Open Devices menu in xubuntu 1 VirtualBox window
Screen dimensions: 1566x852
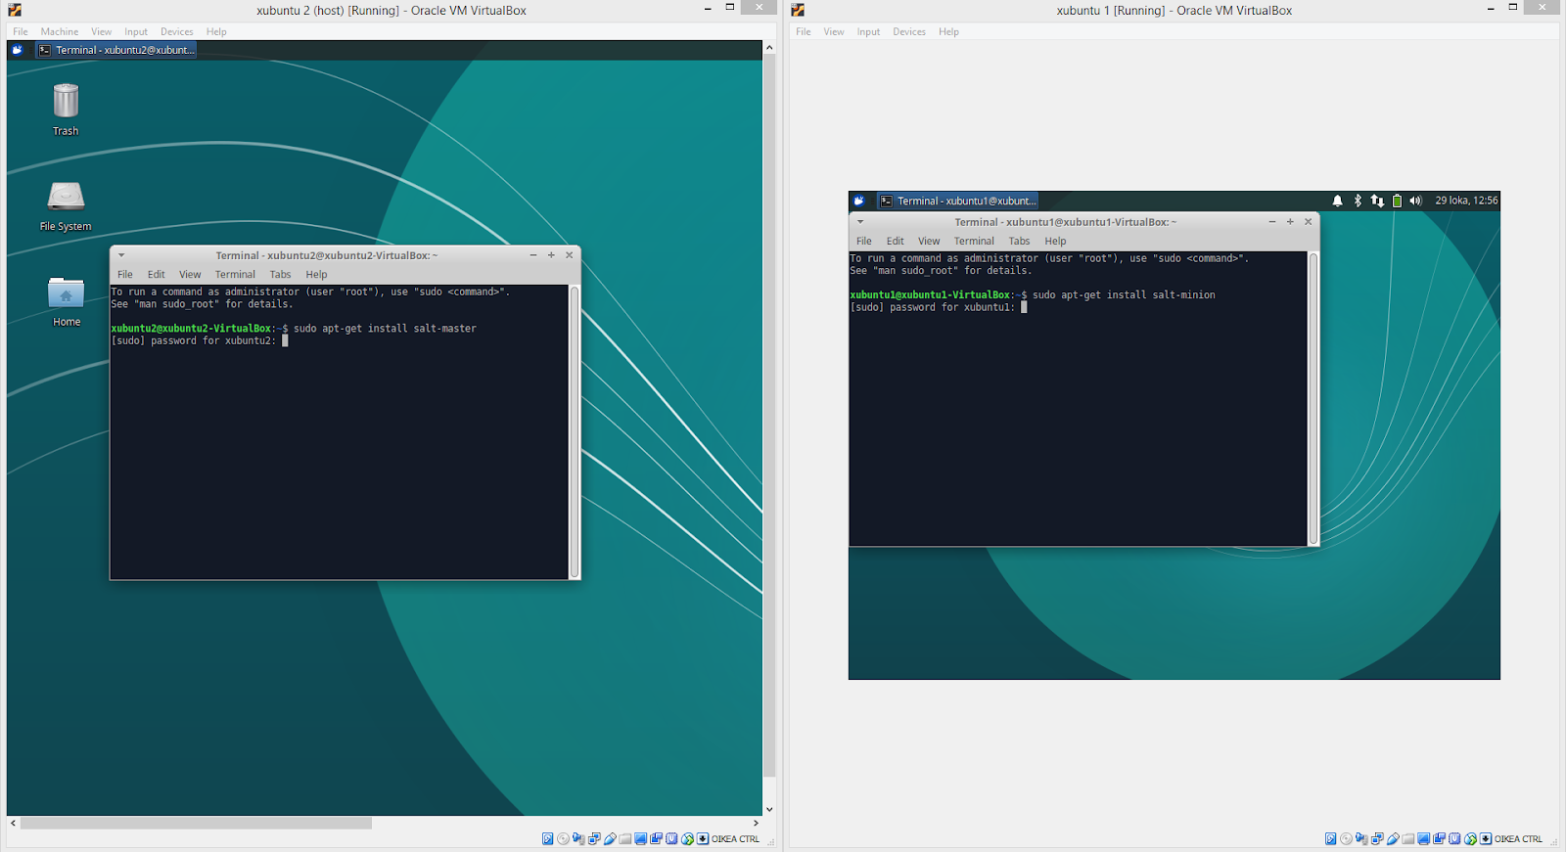[x=909, y=32]
